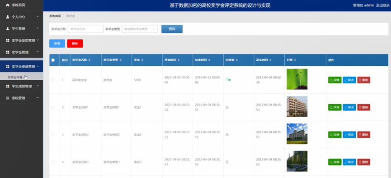The height and width of the screenshot is (178, 391).
Task: Click the list icon beside 系统管理
Action: [x=8, y=98]
